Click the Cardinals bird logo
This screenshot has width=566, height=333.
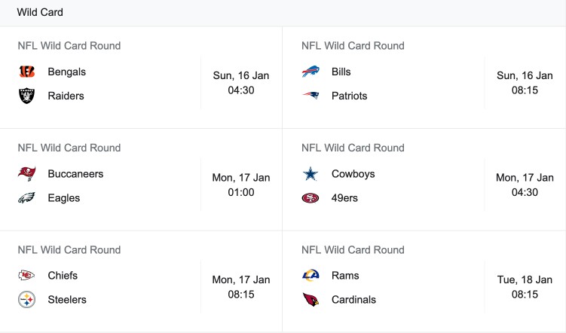pos(311,299)
